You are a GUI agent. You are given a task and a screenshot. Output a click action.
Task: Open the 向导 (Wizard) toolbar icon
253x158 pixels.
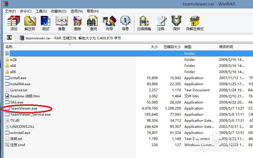pyautogui.click(x=109, y=21)
